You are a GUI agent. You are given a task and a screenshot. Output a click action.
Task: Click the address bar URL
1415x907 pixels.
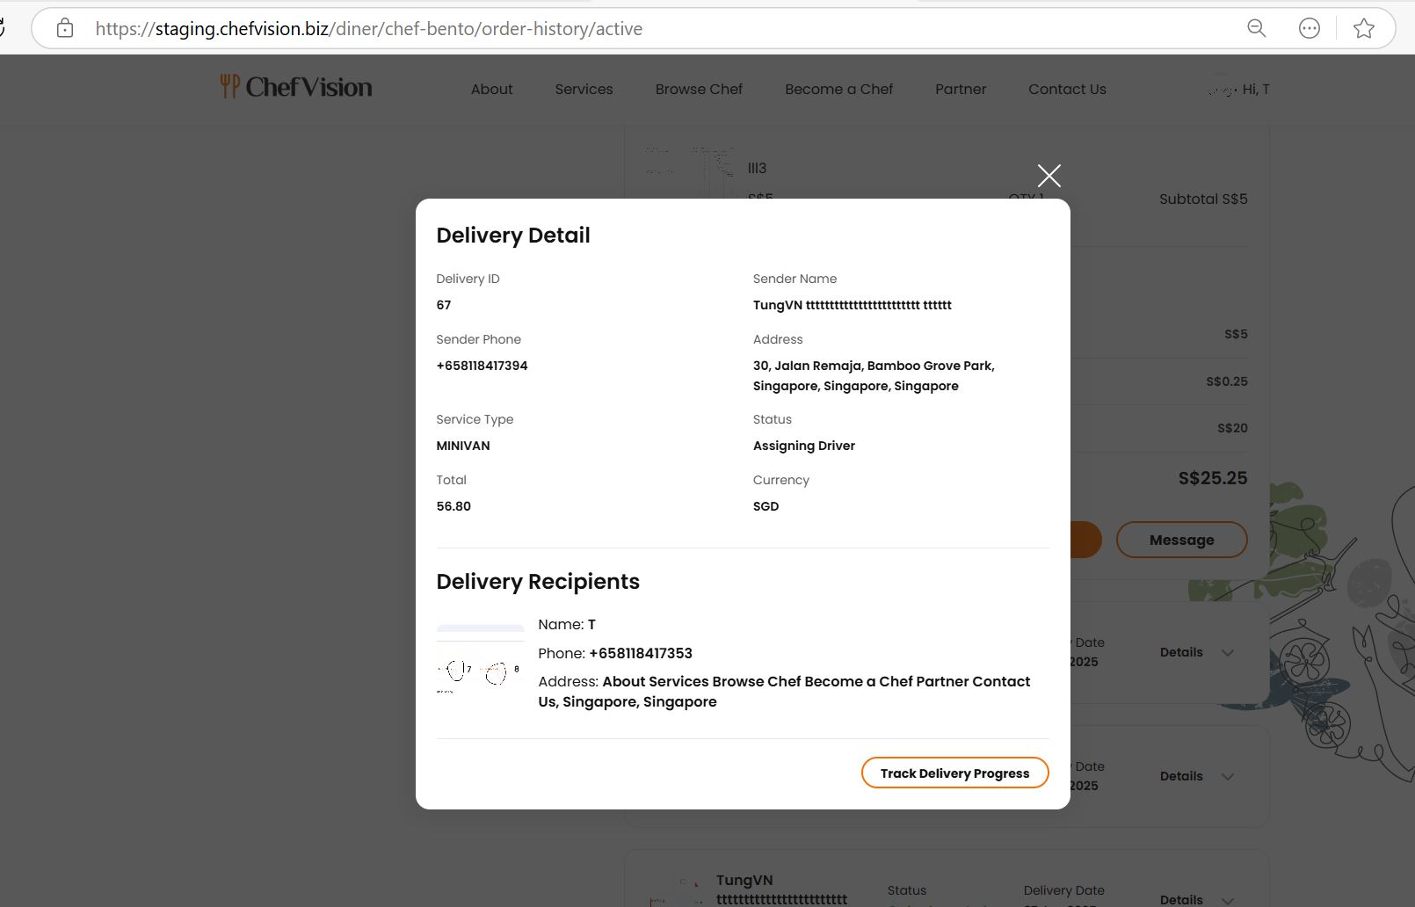369,29
